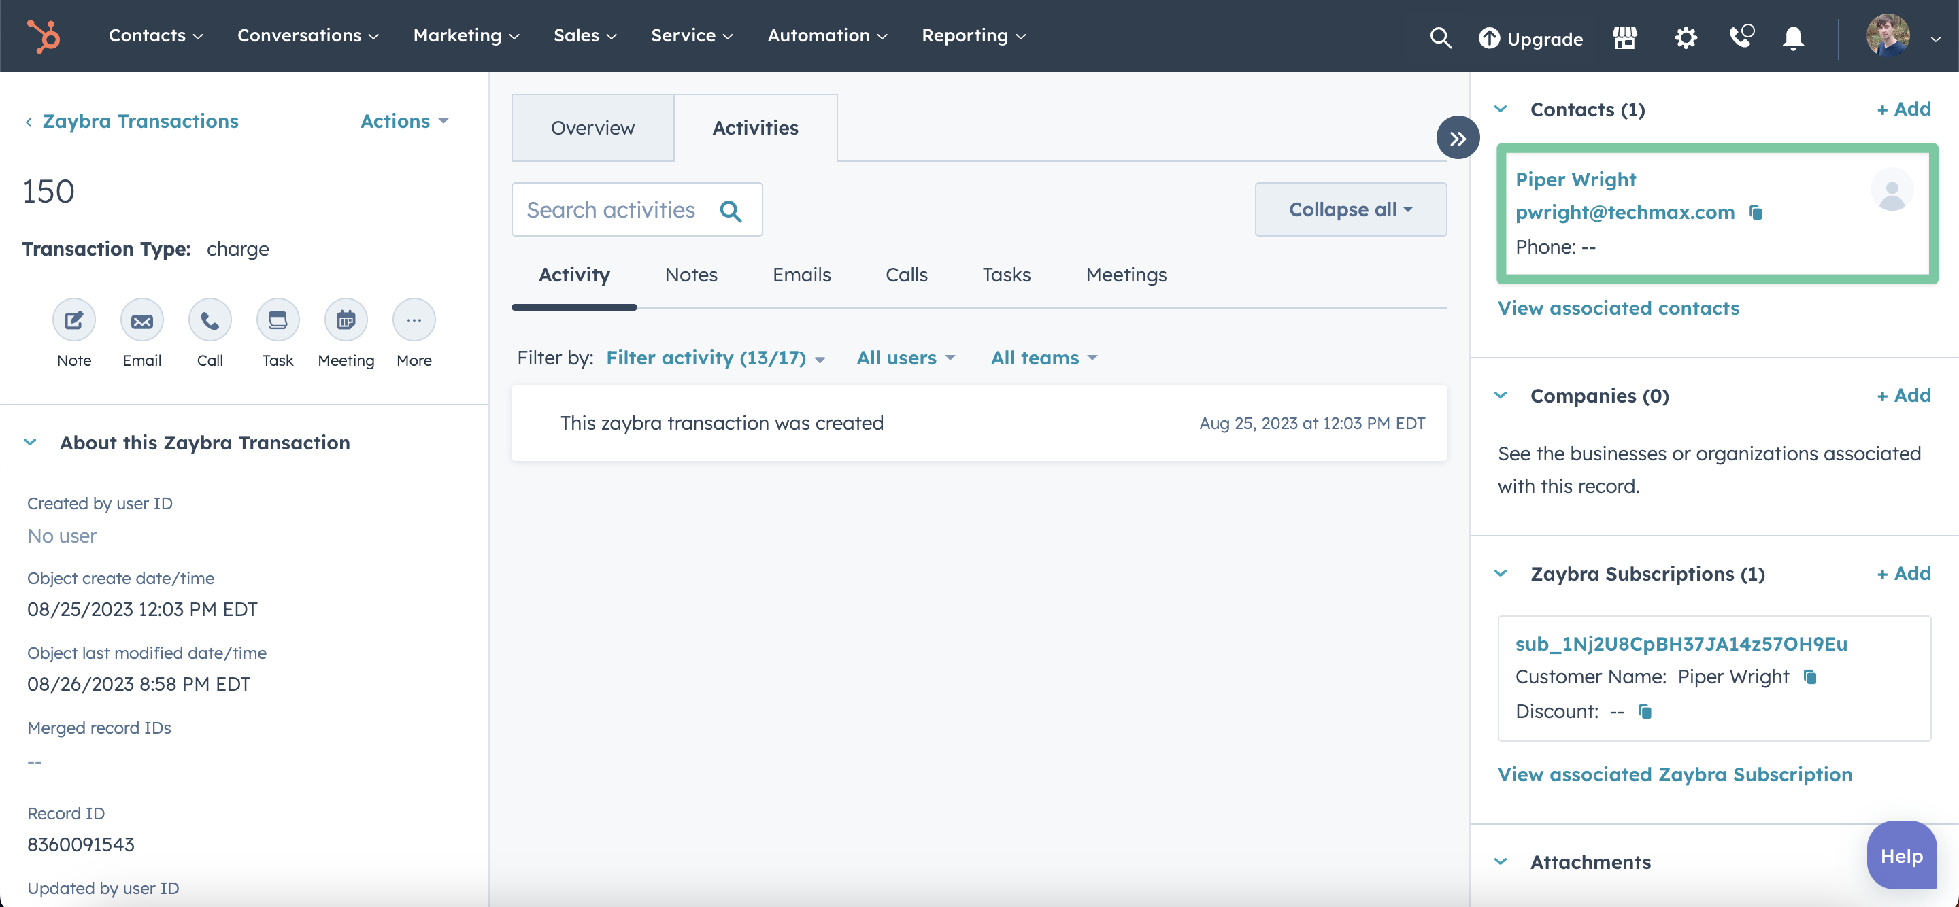Viewport: 1959px width, 907px height.
Task: Add a company via + Add
Action: 1903,395
